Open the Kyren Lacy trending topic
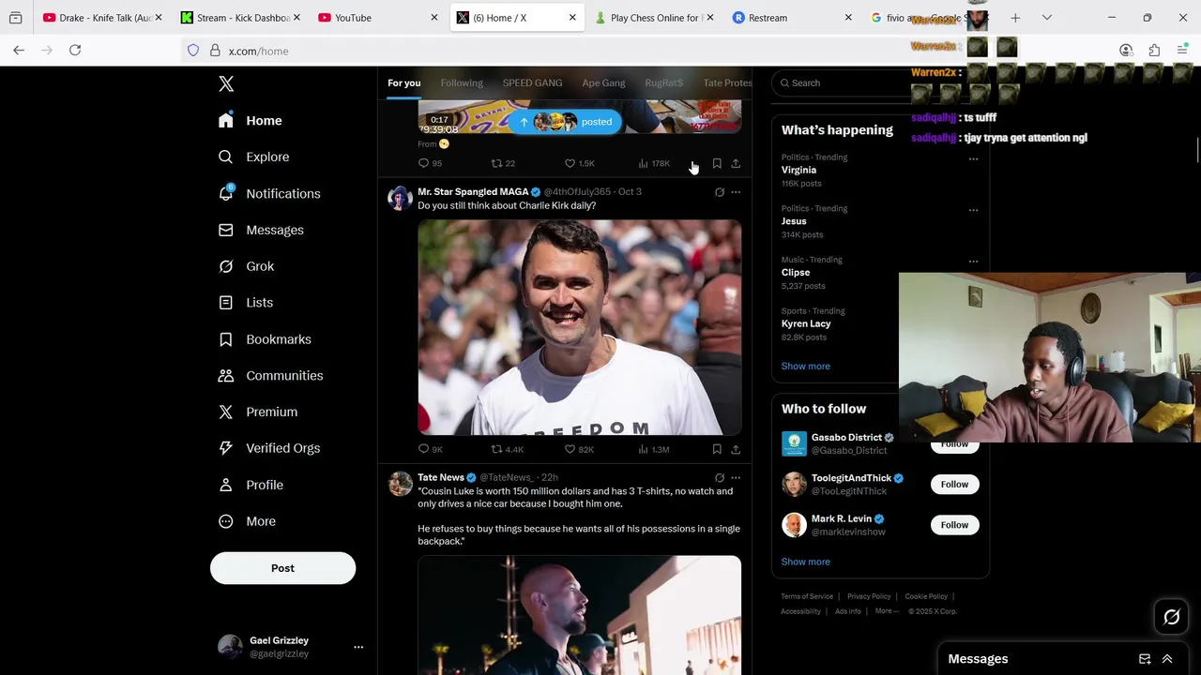The width and height of the screenshot is (1201, 675). [806, 324]
